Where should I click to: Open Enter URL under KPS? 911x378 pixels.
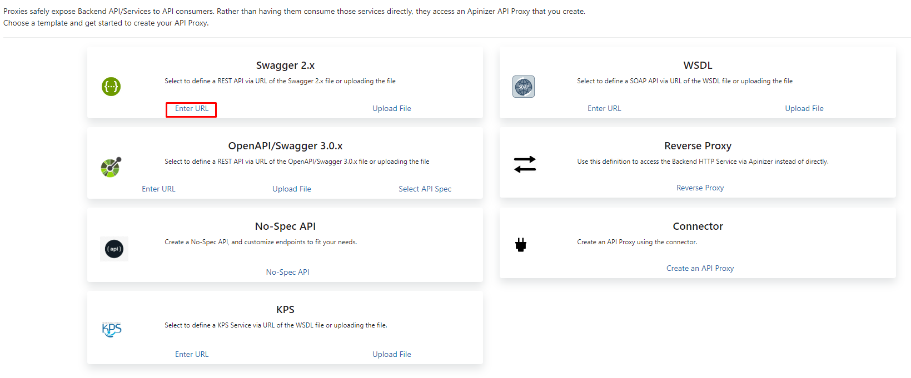[x=192, y=355]
